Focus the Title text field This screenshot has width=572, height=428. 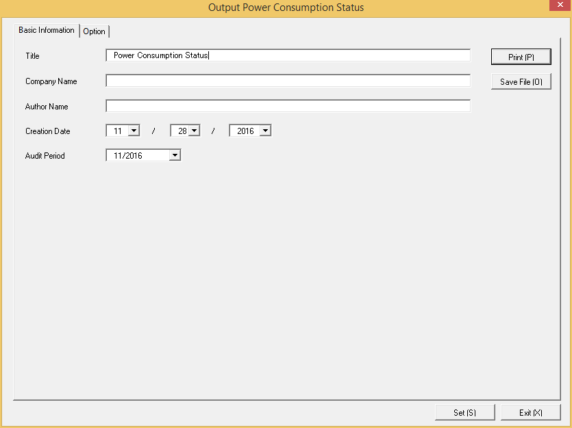point(288,55)
